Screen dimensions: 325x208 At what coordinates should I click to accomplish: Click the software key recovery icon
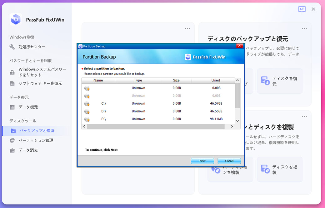12,84
